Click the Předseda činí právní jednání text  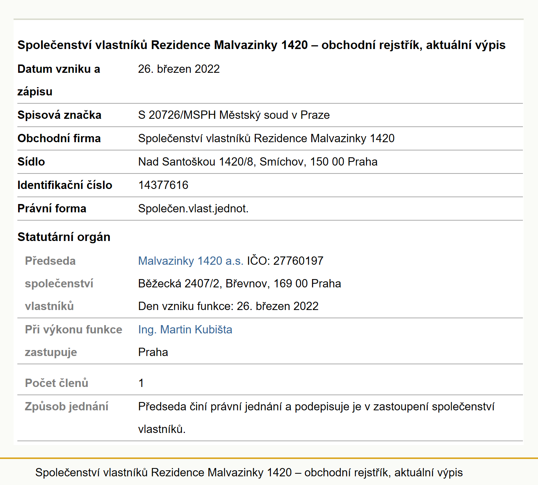click(x=316, y=418)
